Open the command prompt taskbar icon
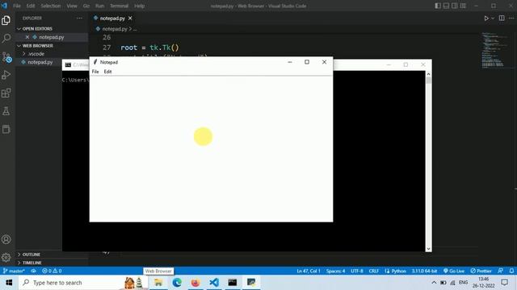This screenshot has height=290, width=517. (x=233, y=283)
